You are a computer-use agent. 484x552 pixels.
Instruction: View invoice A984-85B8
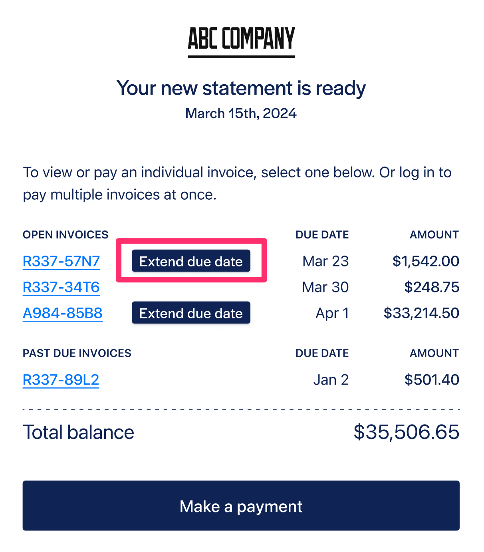(63, 313)
